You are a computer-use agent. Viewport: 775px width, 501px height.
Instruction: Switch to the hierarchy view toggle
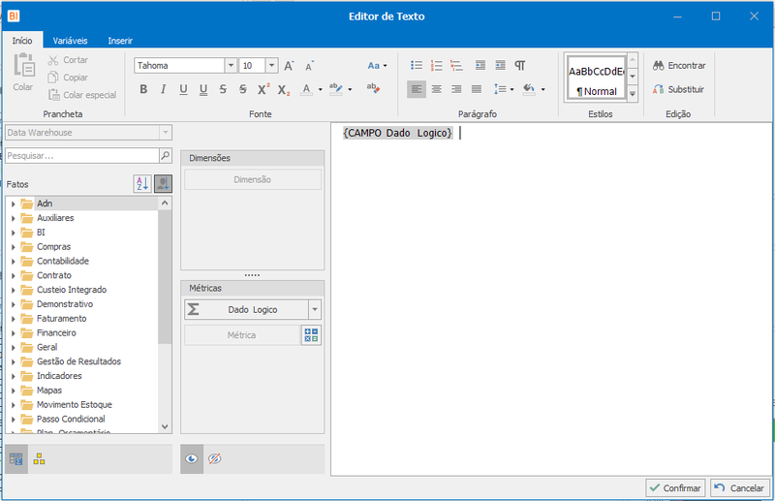pyautogui.click(x=39, y=459)
